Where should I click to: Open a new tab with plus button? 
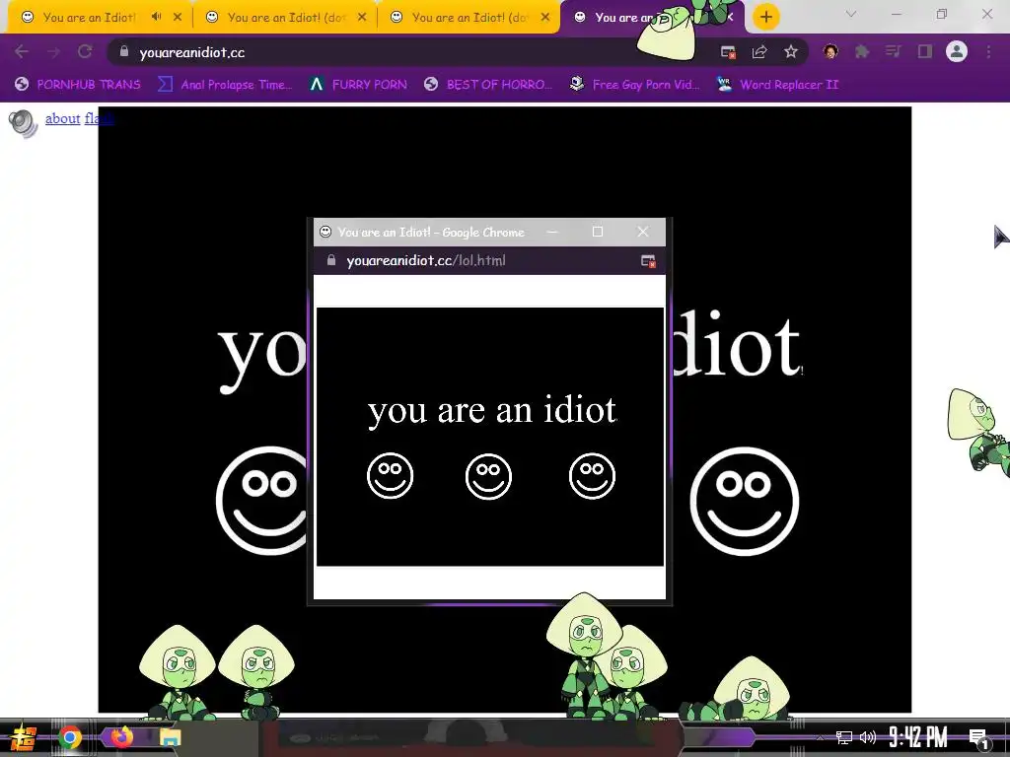coord(765,18)
